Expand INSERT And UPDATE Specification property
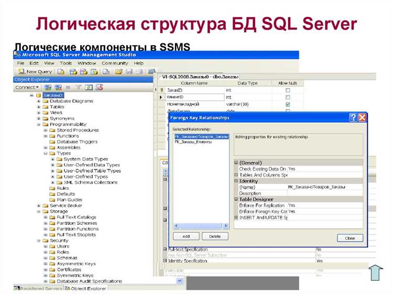 click(236, 217)
